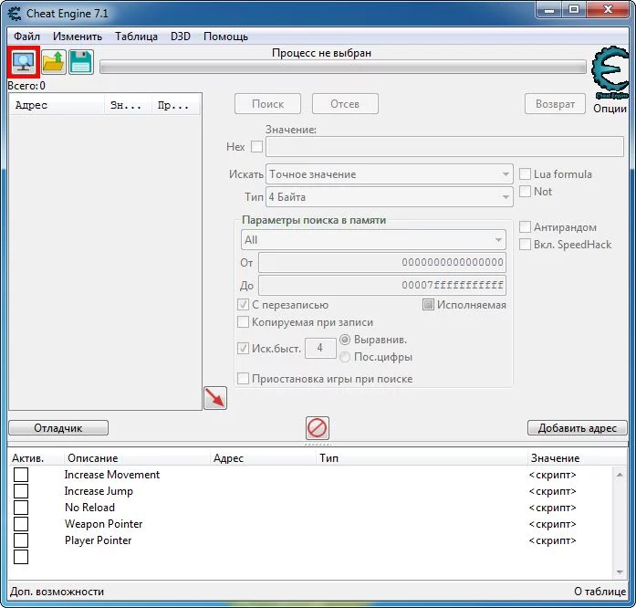Image resolution: width=636 pixels, height=608 pixels.
Task: Activate the Weapon Pointer script checkbox
Action: click(21, 524)
